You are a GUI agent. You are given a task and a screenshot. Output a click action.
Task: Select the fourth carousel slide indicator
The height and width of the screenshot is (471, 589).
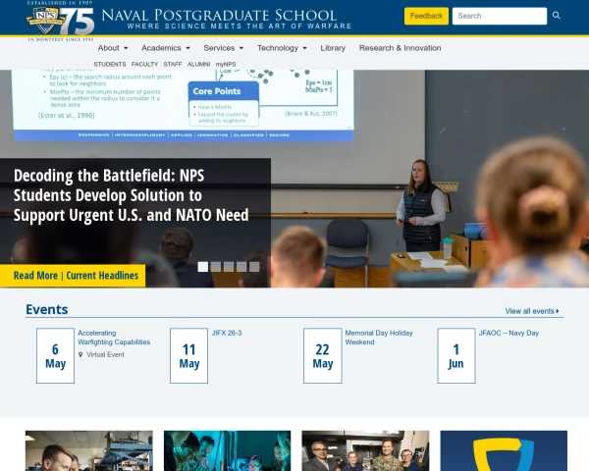[x=241, y=267]
